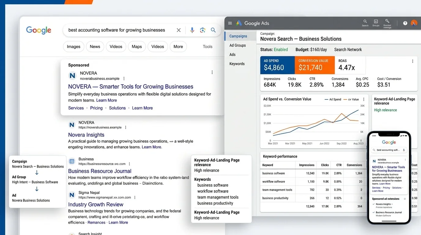
Task: Open Keywords in Google Ads sidebar
Action: pyautogui.click(x=237, y=64)
